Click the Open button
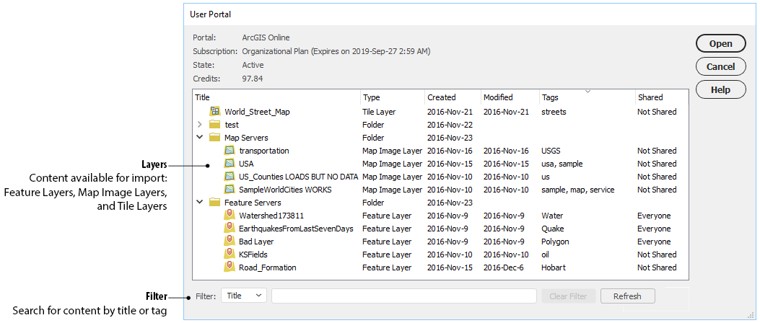This screenshot has height=323, width=760. click(x=721, y=43)
